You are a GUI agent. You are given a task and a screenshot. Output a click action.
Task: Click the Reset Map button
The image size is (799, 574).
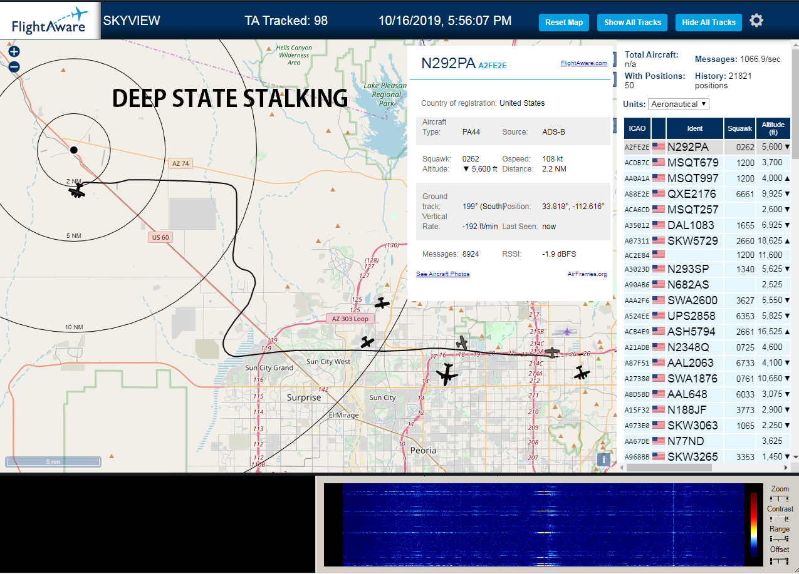tap(564, 23)
